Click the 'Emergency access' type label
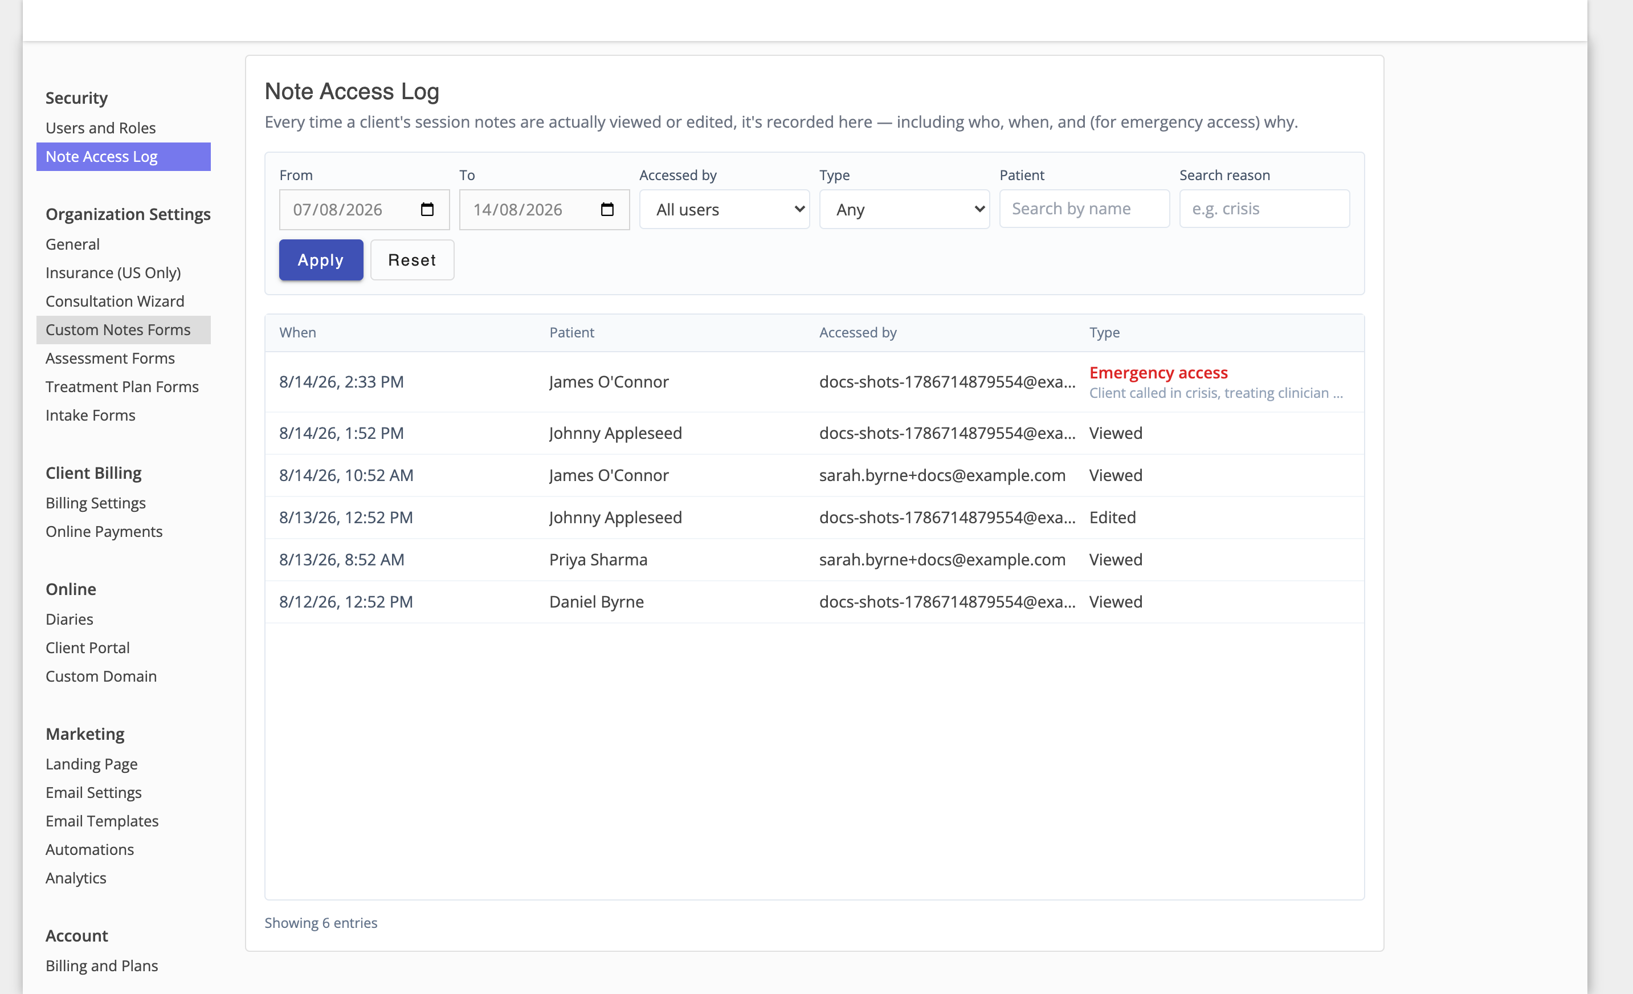 point(1158,373)
